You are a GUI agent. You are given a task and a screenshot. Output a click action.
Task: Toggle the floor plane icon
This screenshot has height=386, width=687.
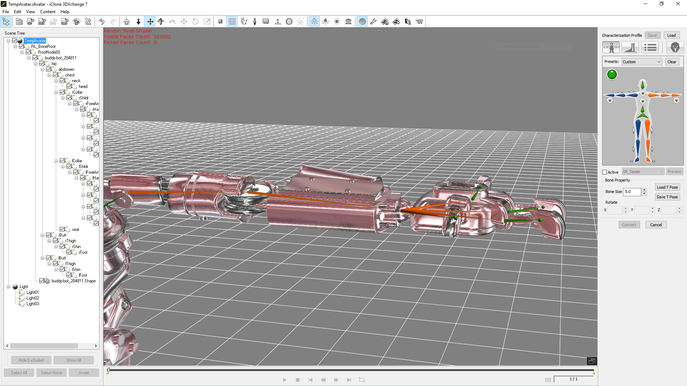(x=266, y=22)
